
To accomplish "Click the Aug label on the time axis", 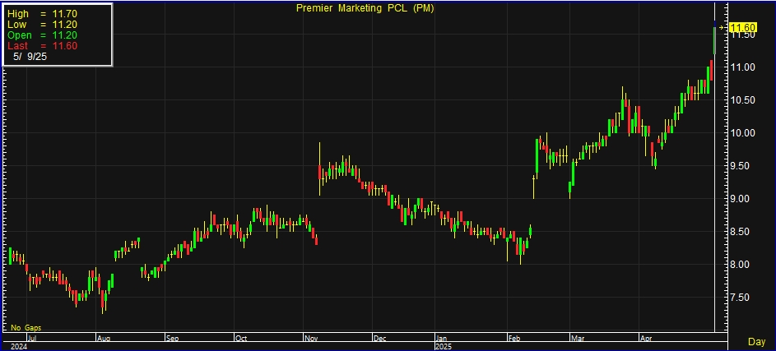I will [x=104, y=339].
